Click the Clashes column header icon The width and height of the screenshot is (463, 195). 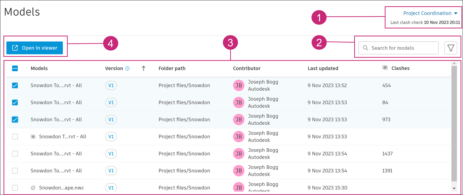pyautogui.click(x=385, y=68)
